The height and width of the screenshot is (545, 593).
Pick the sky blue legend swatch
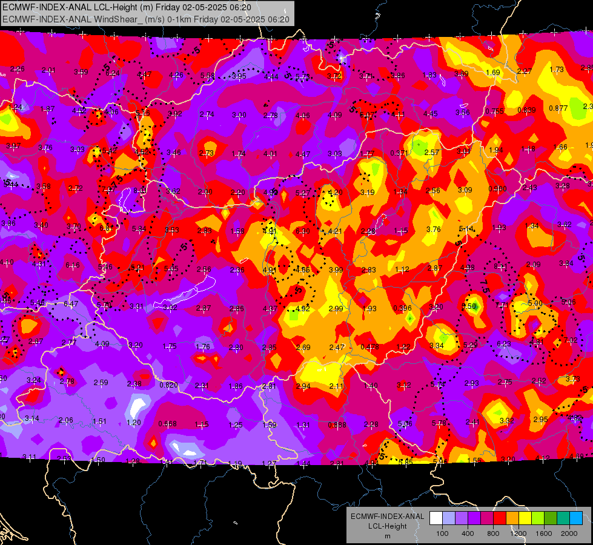click(576, 518)
